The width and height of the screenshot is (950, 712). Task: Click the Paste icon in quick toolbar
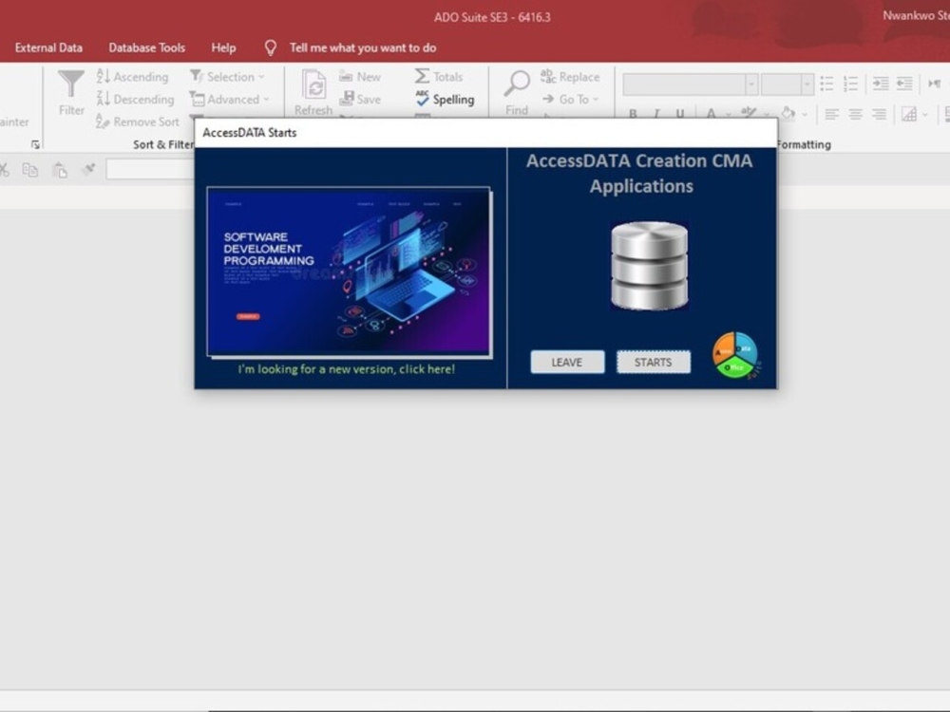59,170
